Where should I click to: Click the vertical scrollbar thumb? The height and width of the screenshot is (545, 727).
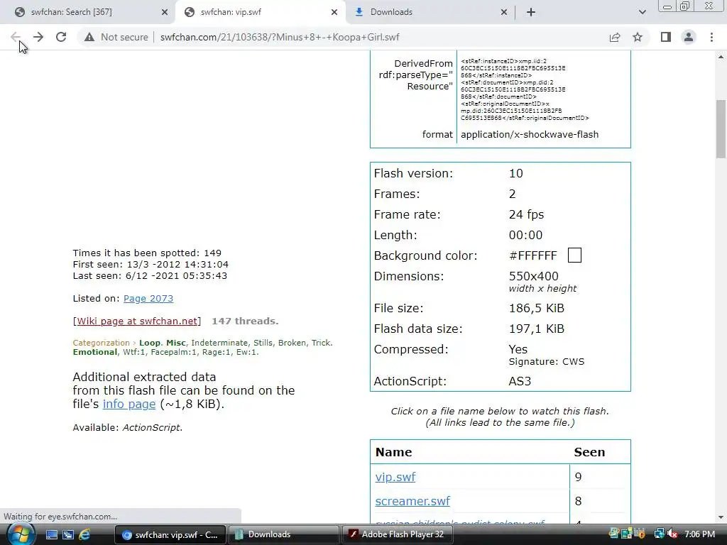[721, 129]
